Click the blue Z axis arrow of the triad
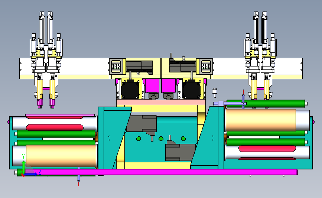This screenshot has height=198, width=322. pos(31,174)
